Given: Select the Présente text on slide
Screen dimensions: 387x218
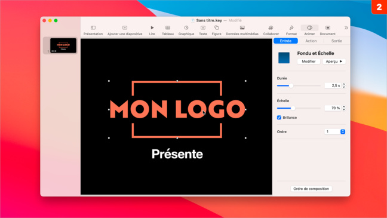Looking at the screenshot, I should click(x=177, y=154).
